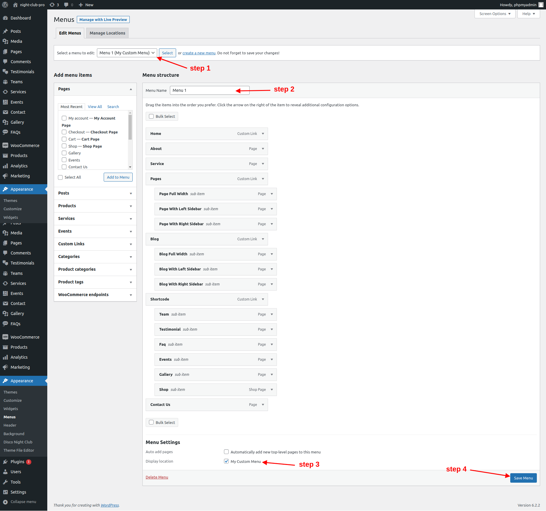This screenshot has height=511, width=546.
Task: Check the Gallery page checkbox
Action: [x=64, y=153]
